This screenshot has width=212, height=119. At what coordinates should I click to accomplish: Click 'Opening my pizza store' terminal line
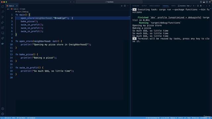click(x=147, y=25)
